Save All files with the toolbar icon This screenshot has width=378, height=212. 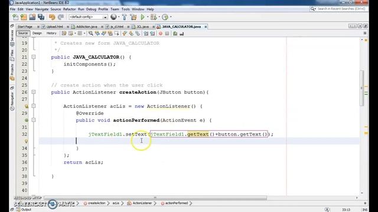(41, 17)
